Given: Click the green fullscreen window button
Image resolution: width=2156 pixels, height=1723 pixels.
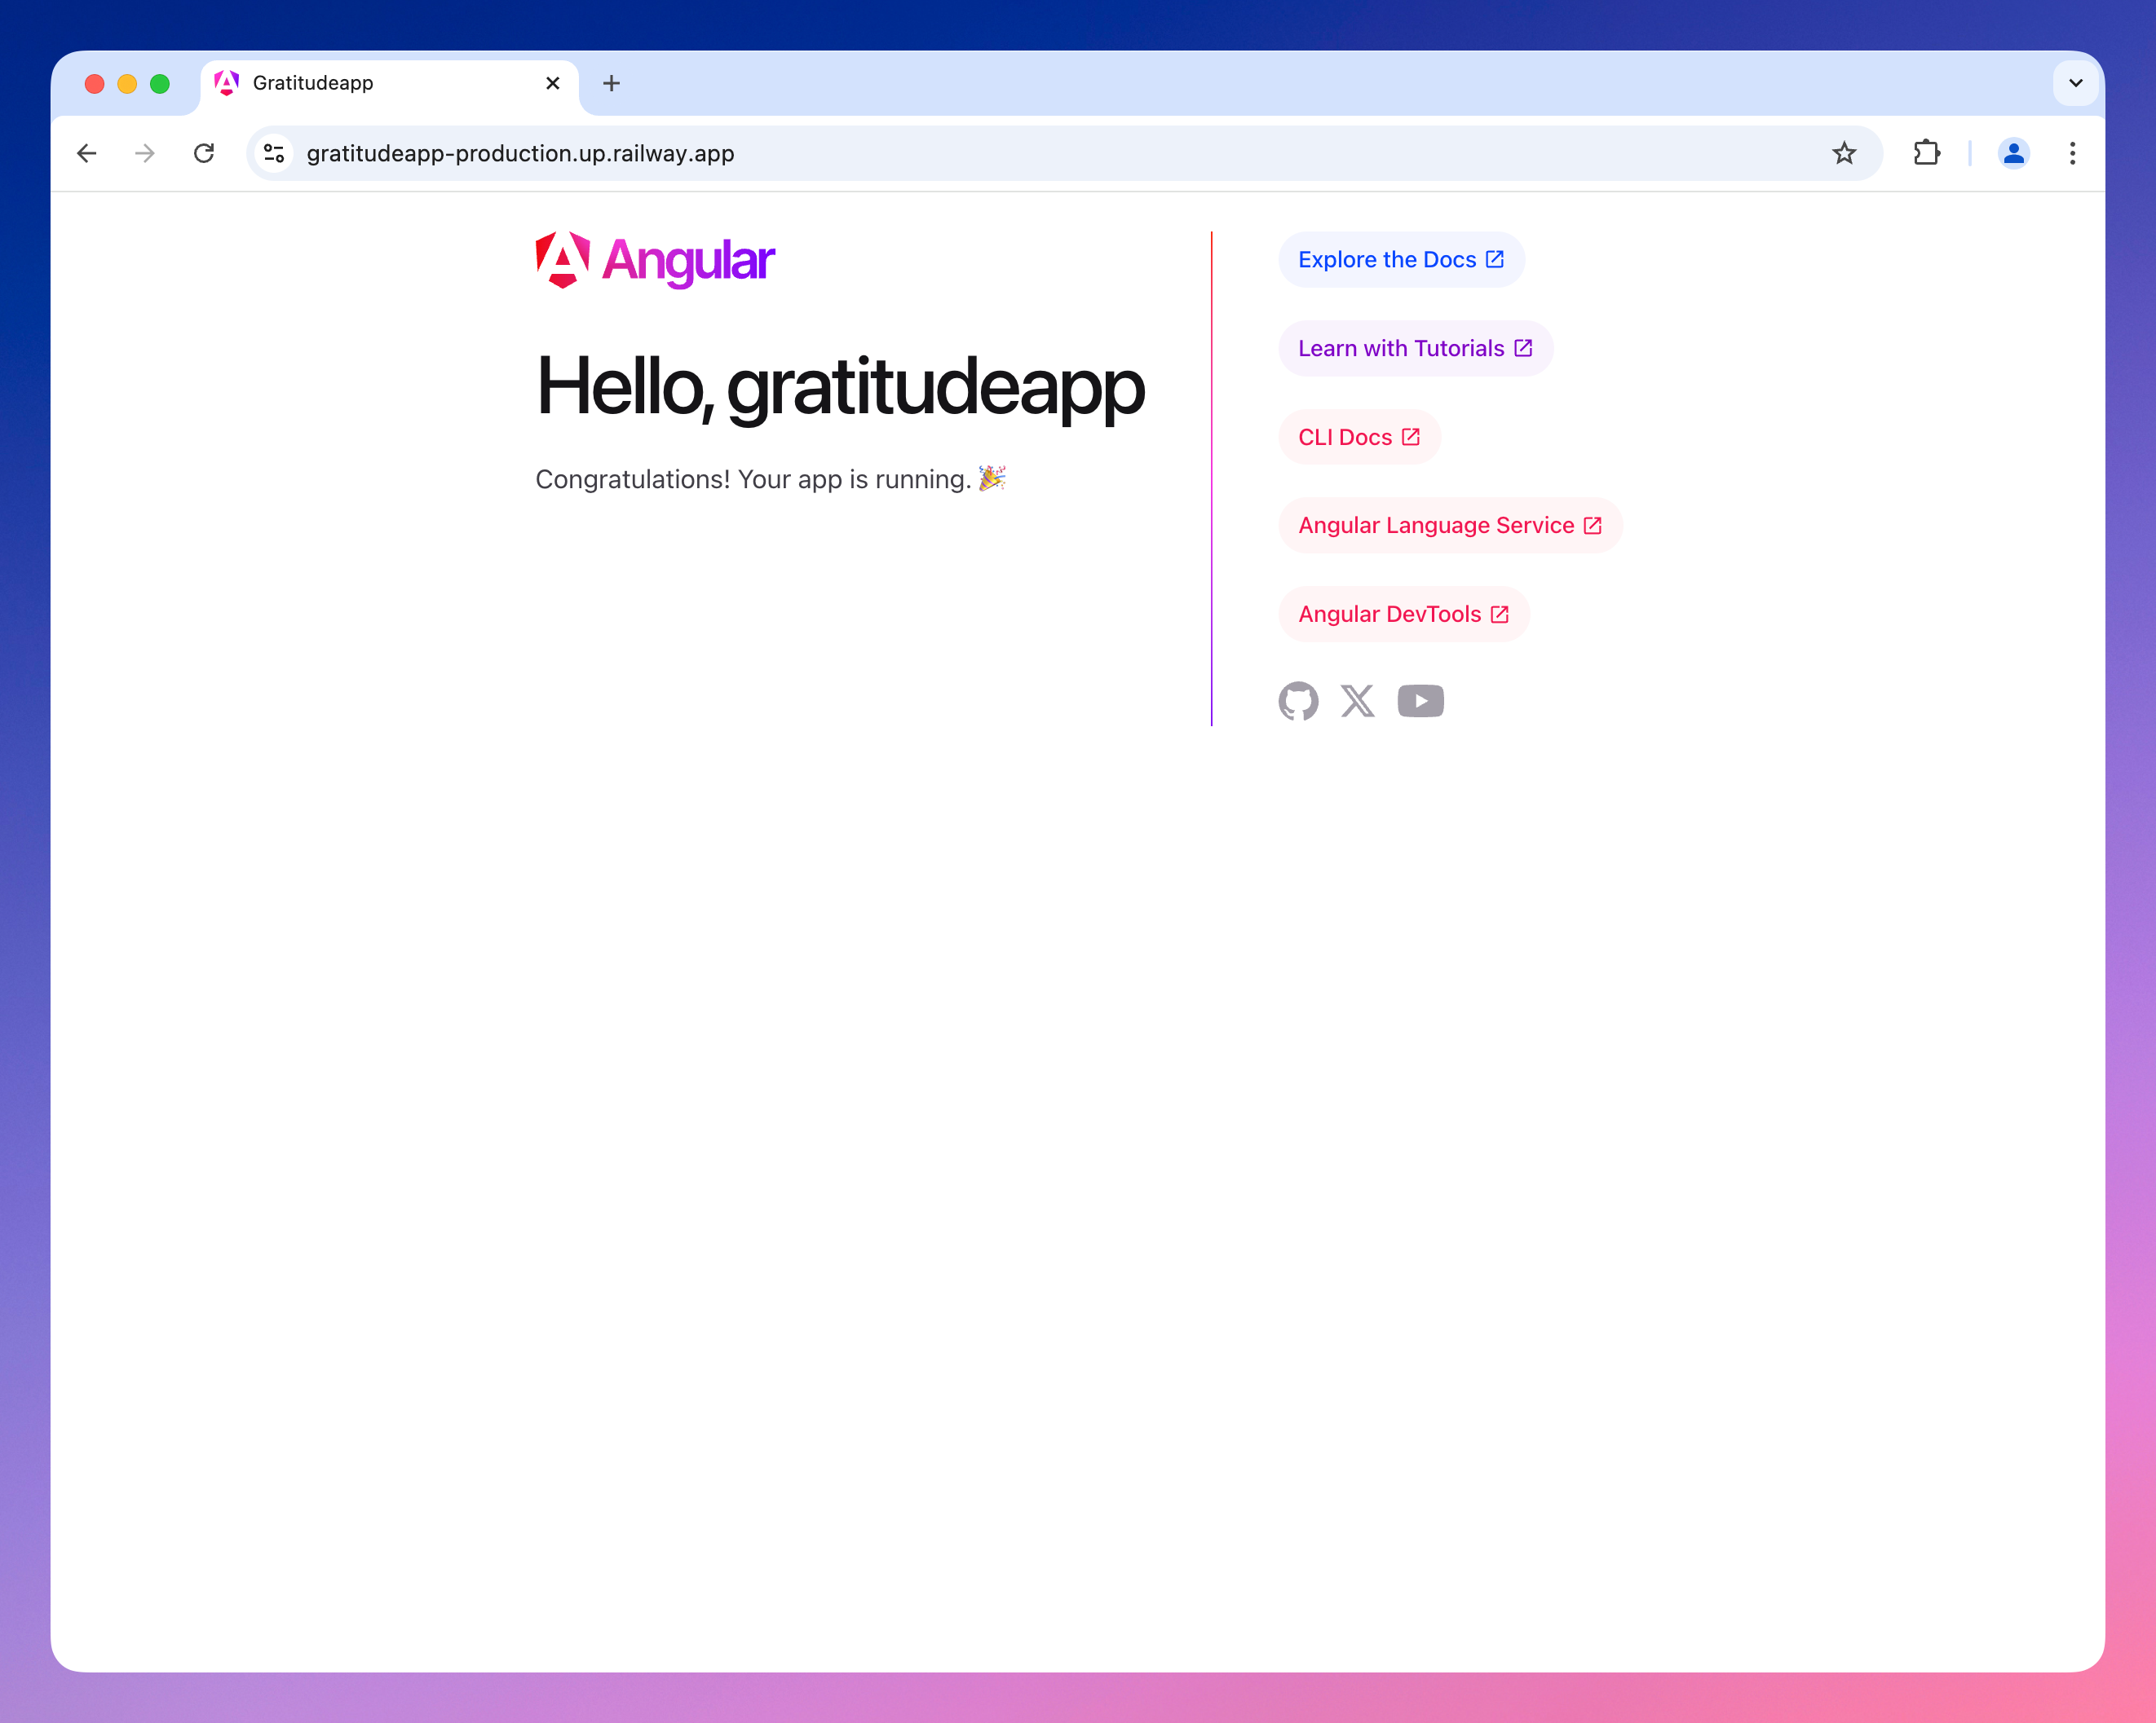Looking at the screenshot, I should click(160, 84).
